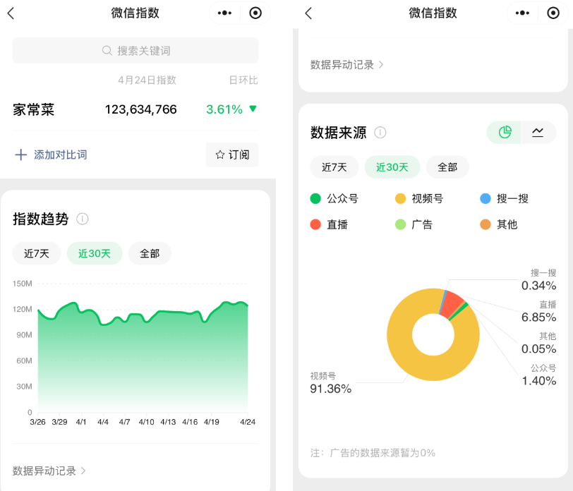This screenshot has height=491, width=573.
Task: Select the 全部 tab under 数据来源
Action: 447,167
